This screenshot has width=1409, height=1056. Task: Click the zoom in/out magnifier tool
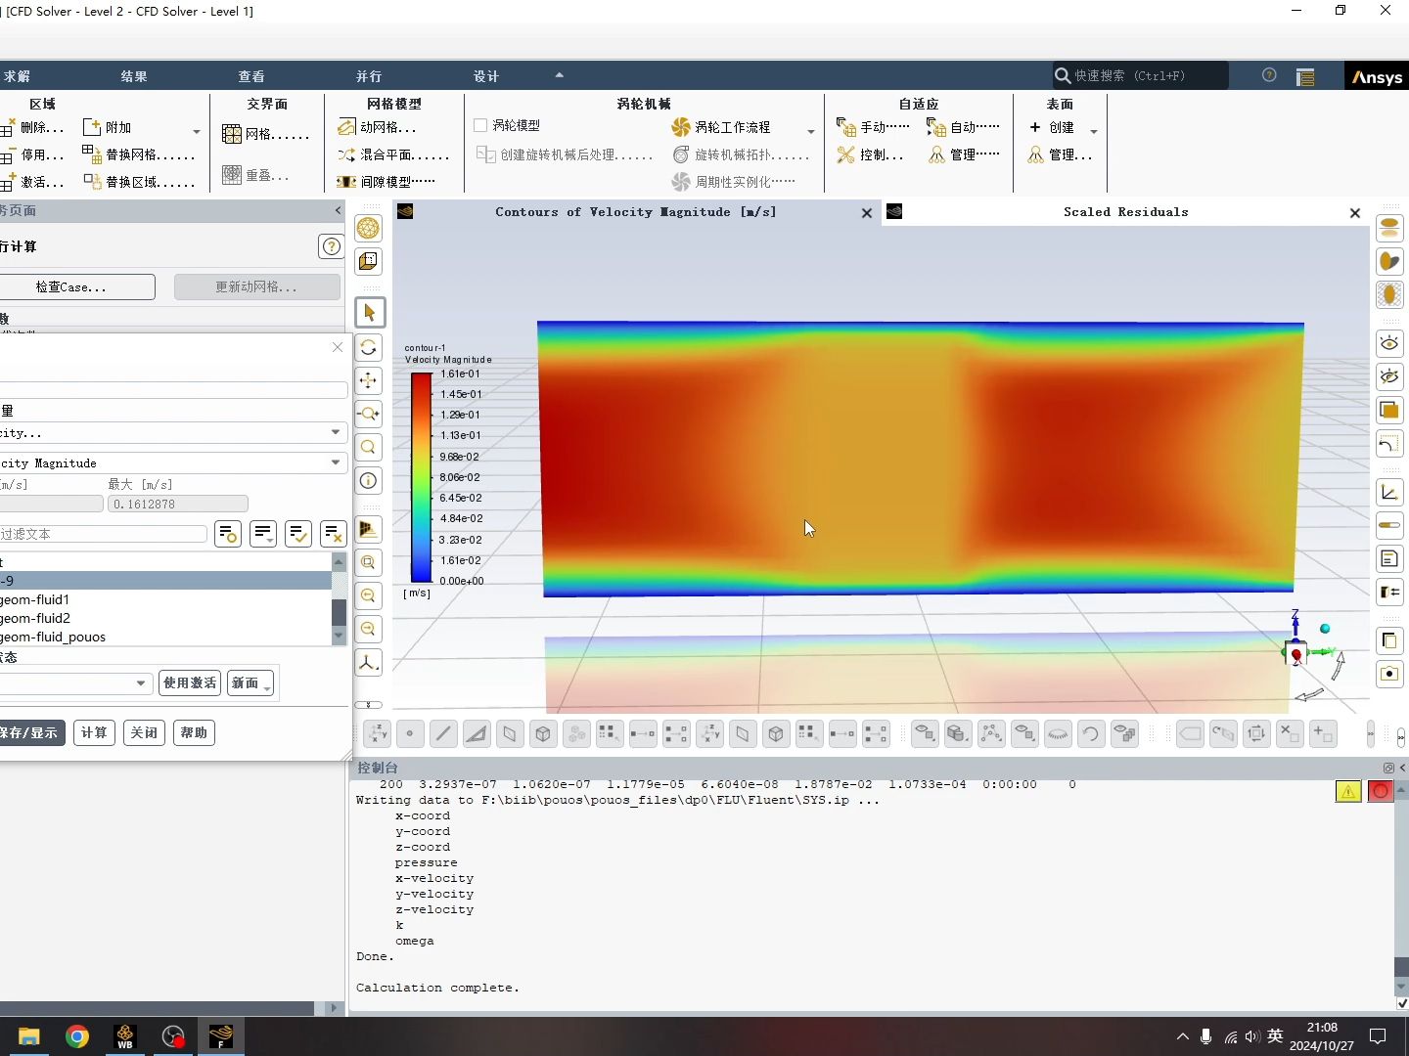[369, 414]
